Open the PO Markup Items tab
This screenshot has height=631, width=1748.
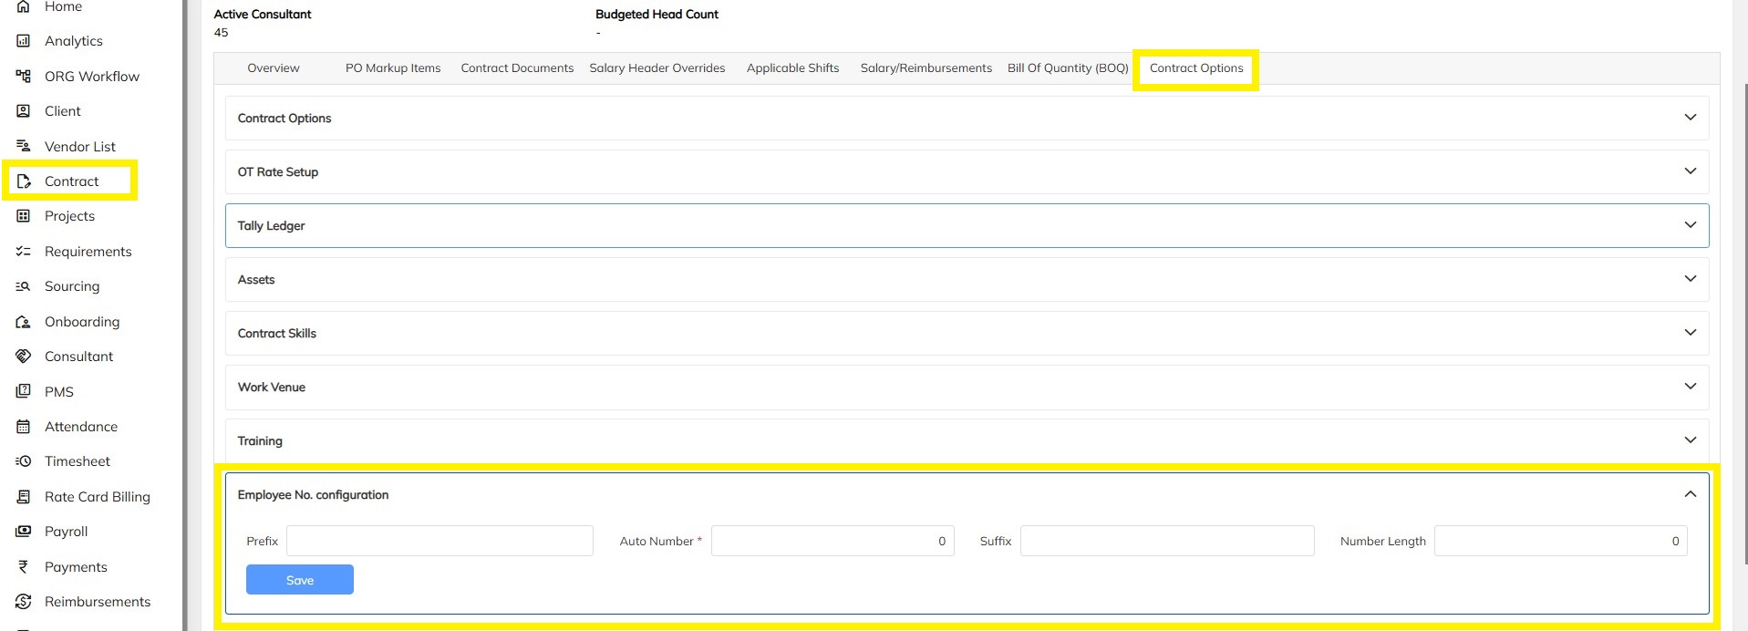pos(393,68)
